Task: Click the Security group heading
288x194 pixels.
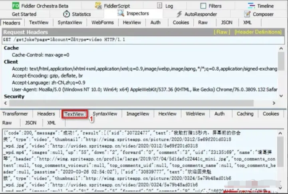Action: (x=14, y=96)
